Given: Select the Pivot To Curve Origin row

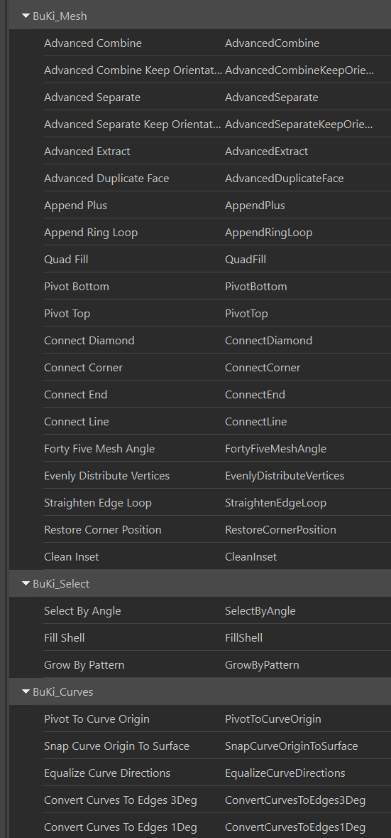Looking at the screenshot, I should click(x=97, y=718).
